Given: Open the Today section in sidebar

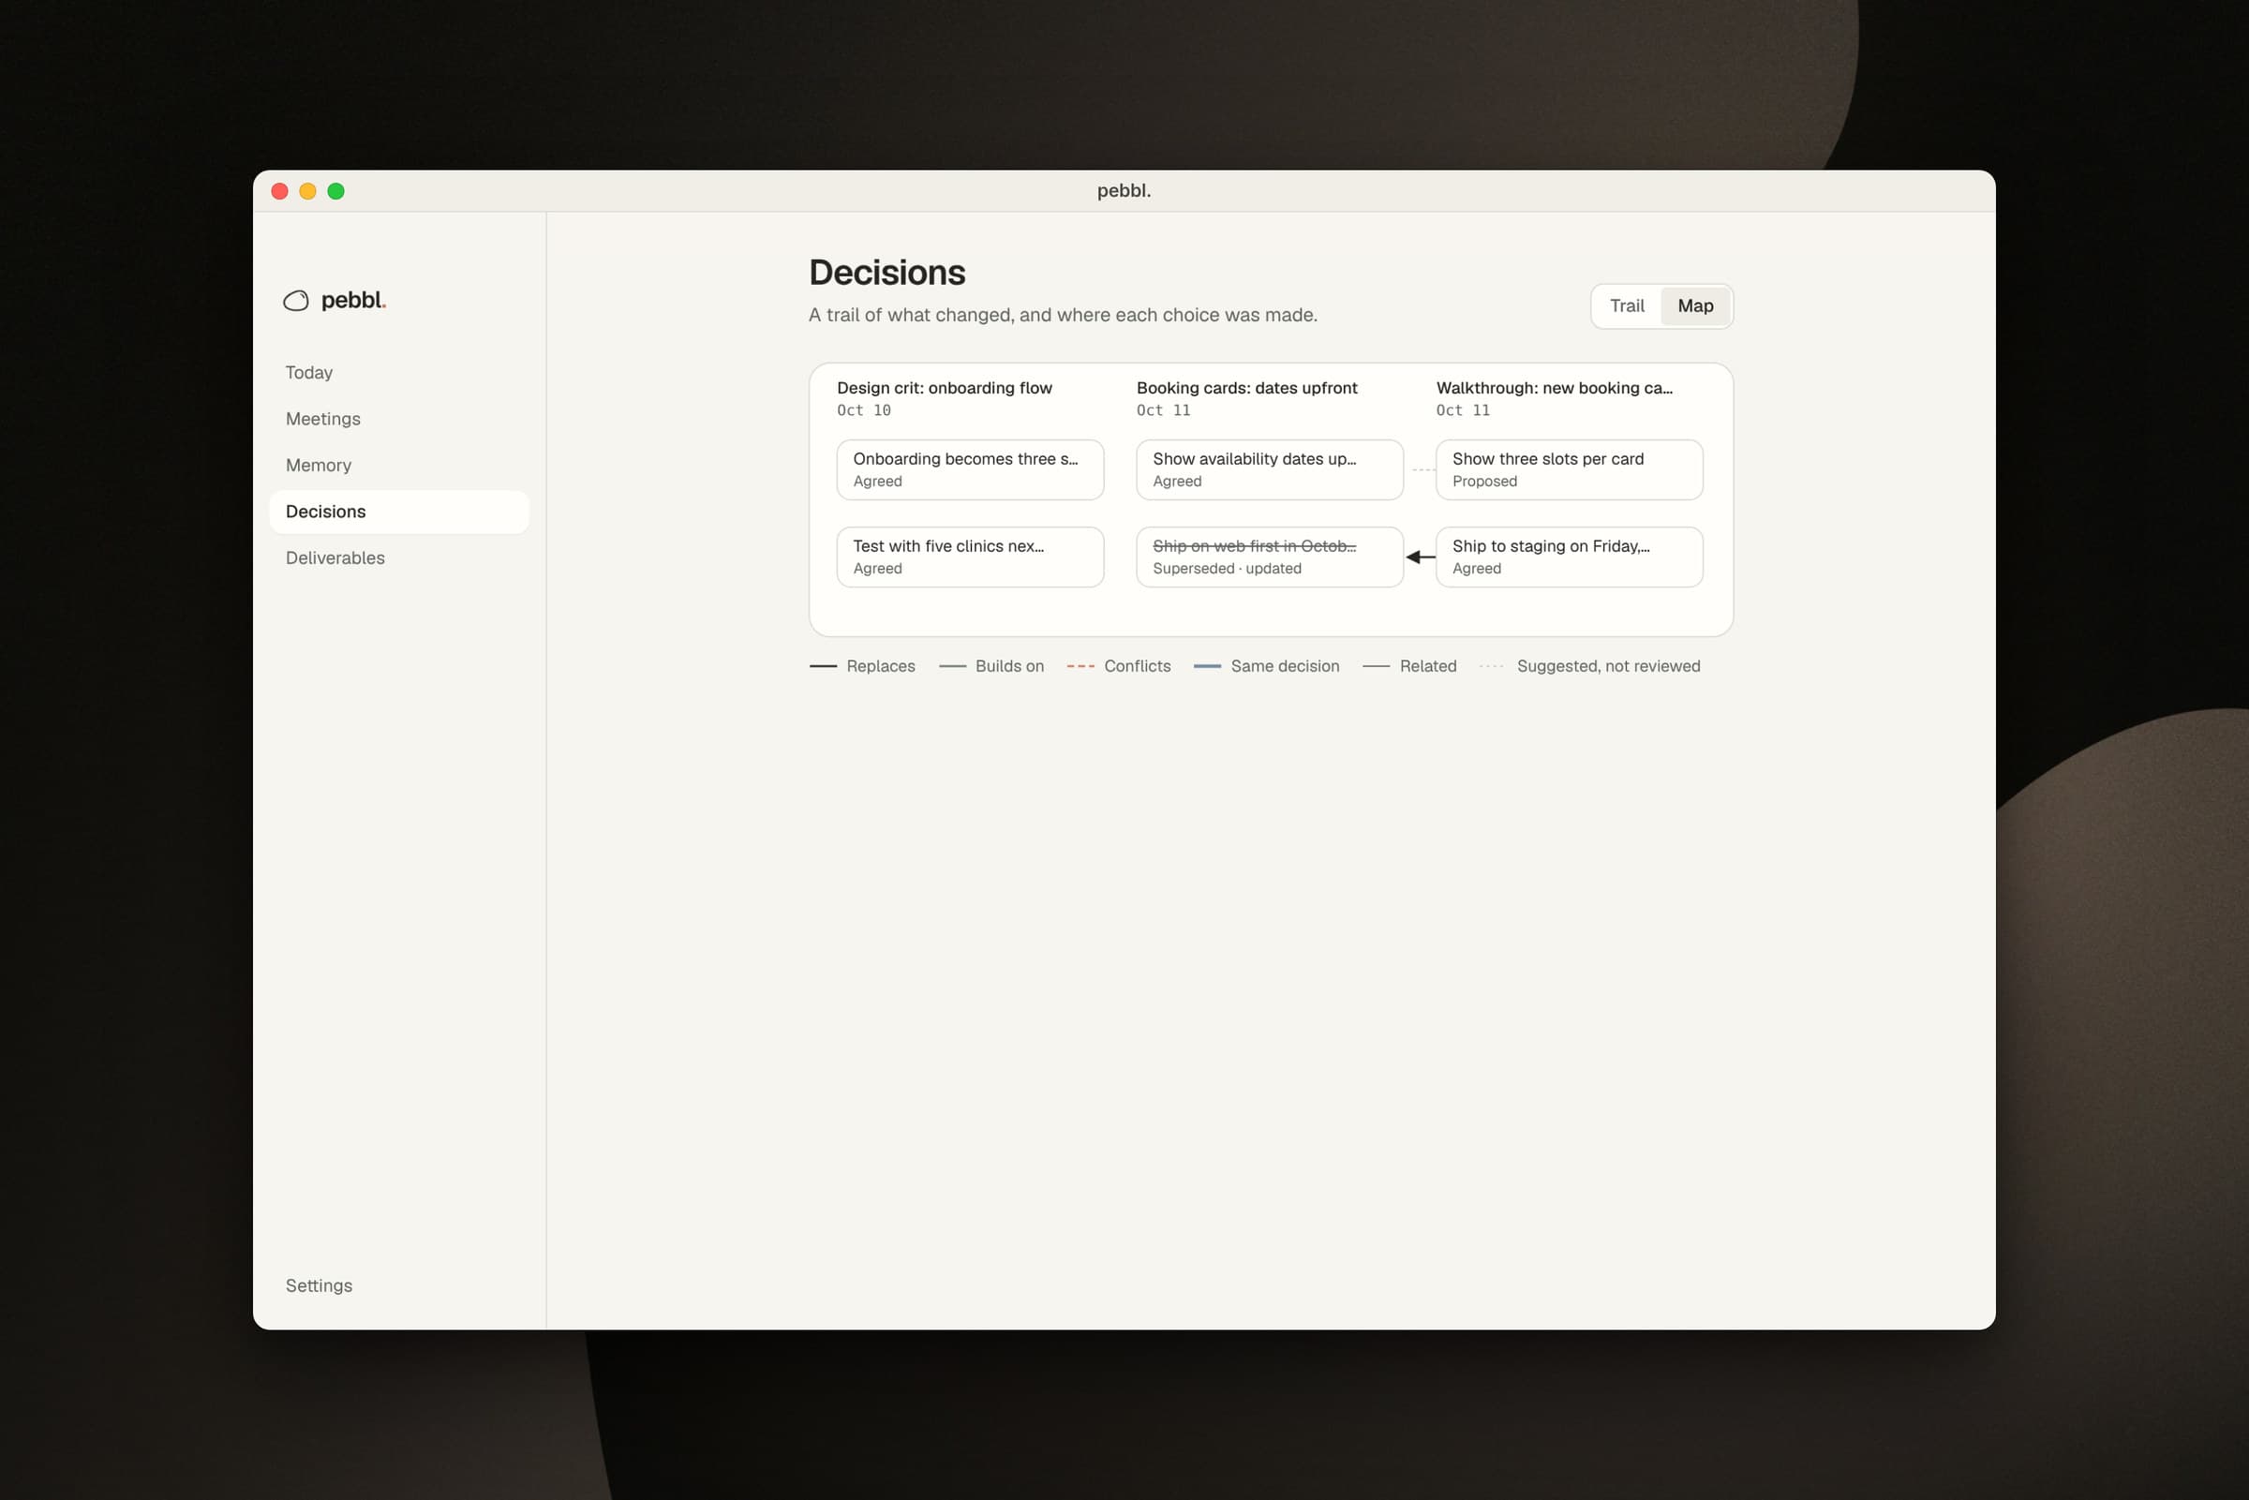Looking at the screenshot, I should click(399, 372).
